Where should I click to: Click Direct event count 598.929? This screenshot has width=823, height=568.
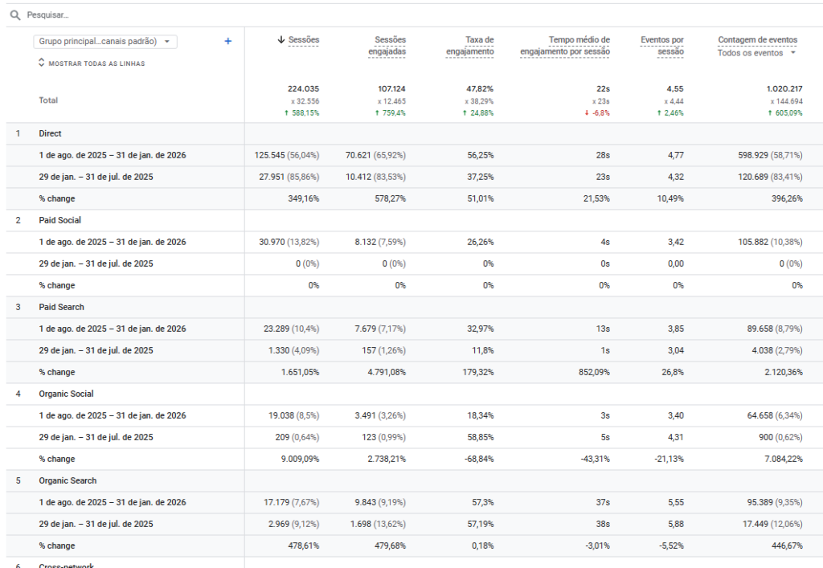click(x=752, y=156)
